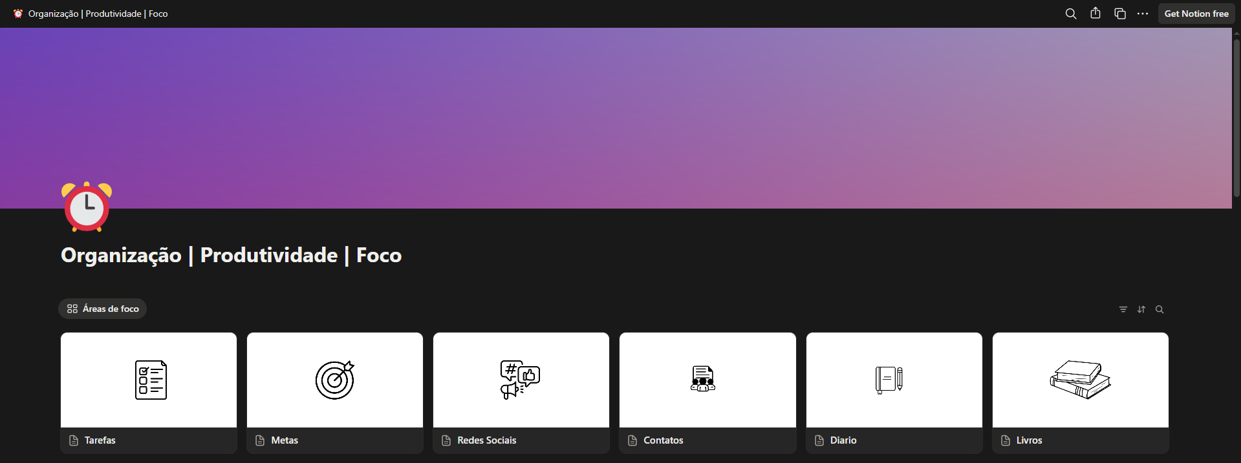Screen dimensions: 1241x463
Task: Open the filter icon for the gallery
Action: click(1123, 309)
